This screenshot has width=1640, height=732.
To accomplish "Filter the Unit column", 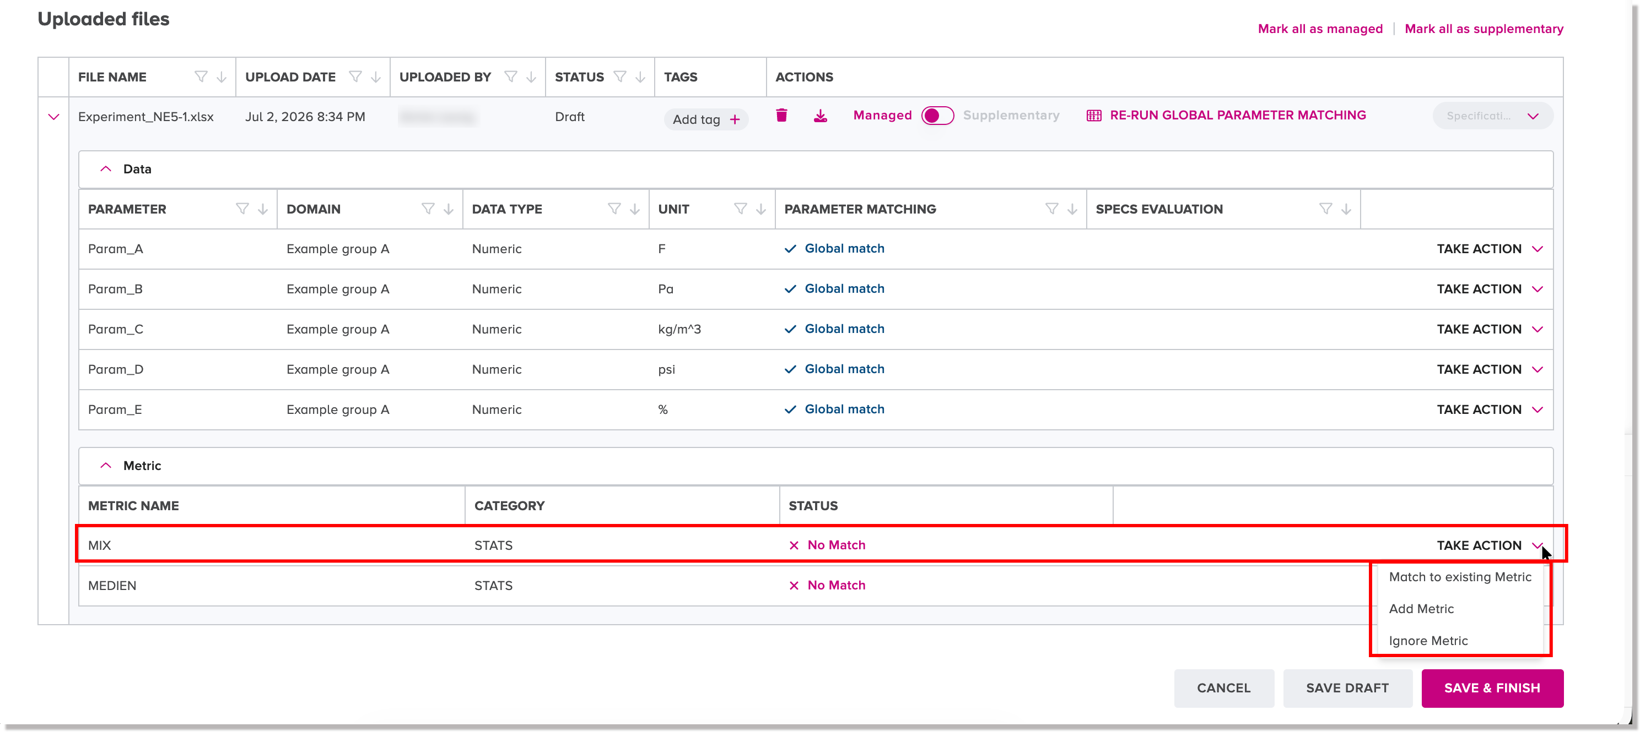I will pyautogui.click(x=741, y=209).
